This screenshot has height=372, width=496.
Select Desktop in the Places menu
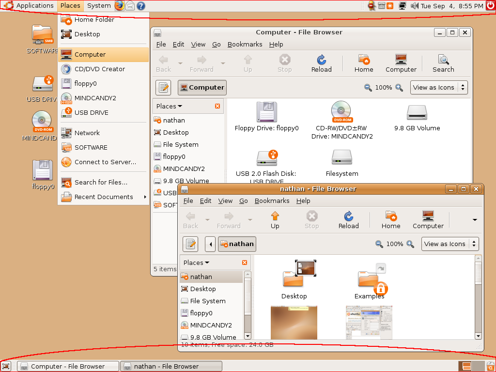click(x=103, y=34)
